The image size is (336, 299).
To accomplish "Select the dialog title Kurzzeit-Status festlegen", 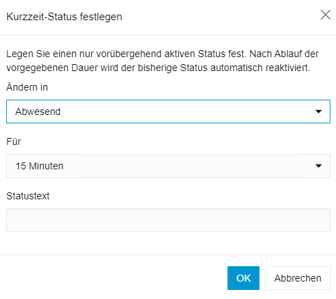I will [x=64, y=17].
